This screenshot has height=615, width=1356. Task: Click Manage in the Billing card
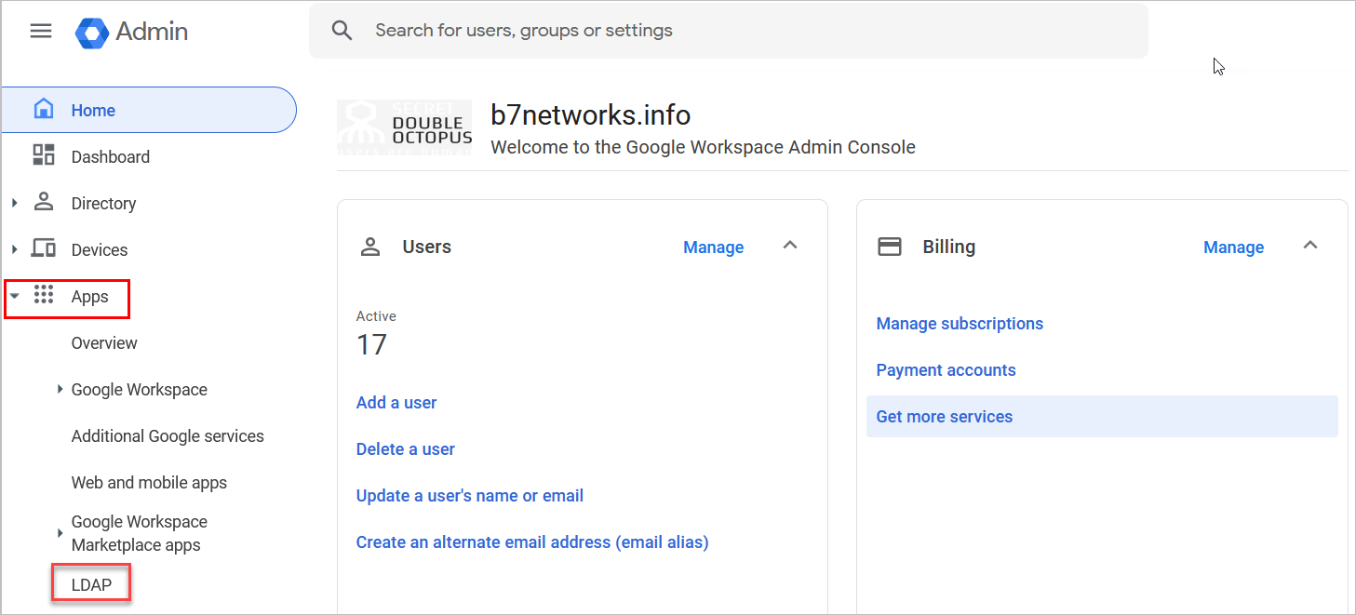(1233, 247)
